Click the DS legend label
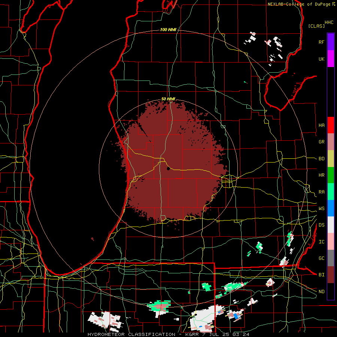Viewport: 337px width, 337px height. [x=321, y=225]
